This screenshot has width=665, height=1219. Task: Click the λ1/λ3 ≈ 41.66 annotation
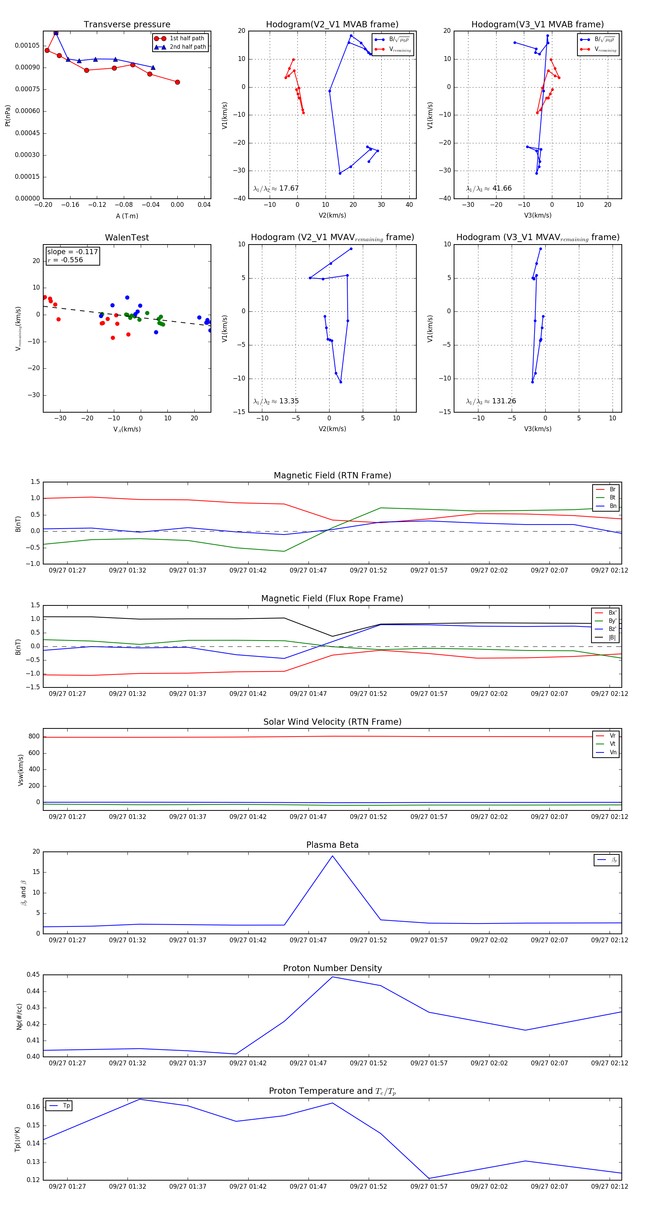(x=489, y=188)
